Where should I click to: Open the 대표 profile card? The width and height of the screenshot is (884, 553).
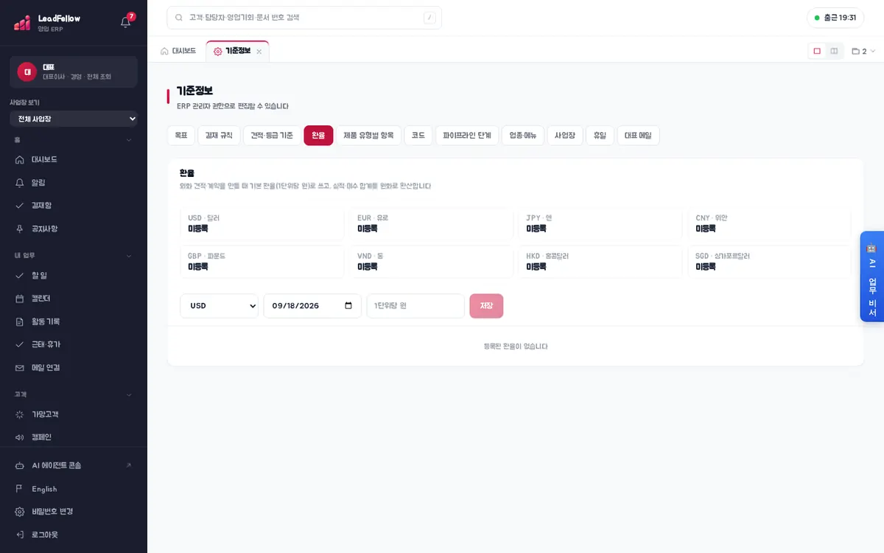pyautogui.click(x=74, y=72)
